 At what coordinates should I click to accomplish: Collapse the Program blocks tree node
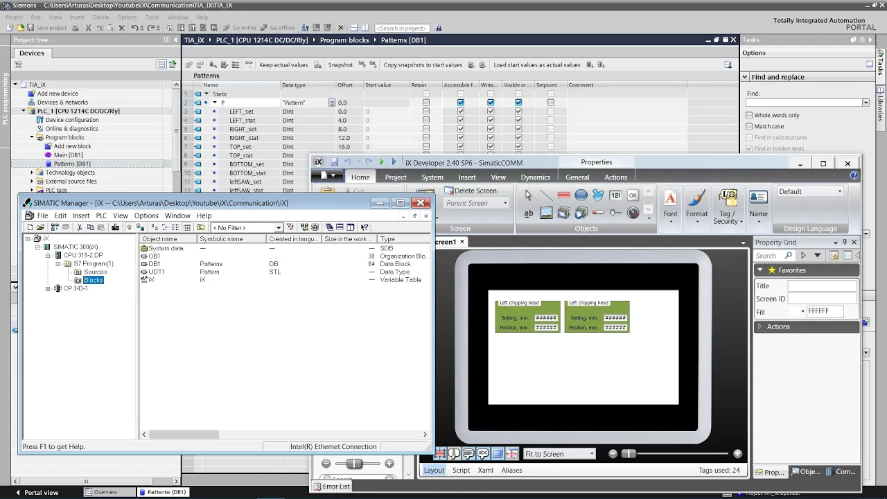[x=32, y=137]
